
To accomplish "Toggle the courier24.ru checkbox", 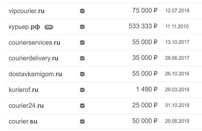I will click(82, 106).
